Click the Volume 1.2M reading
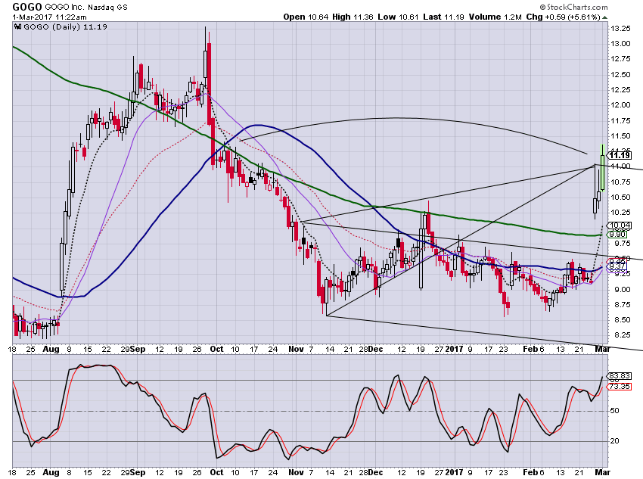 (495, 17)
